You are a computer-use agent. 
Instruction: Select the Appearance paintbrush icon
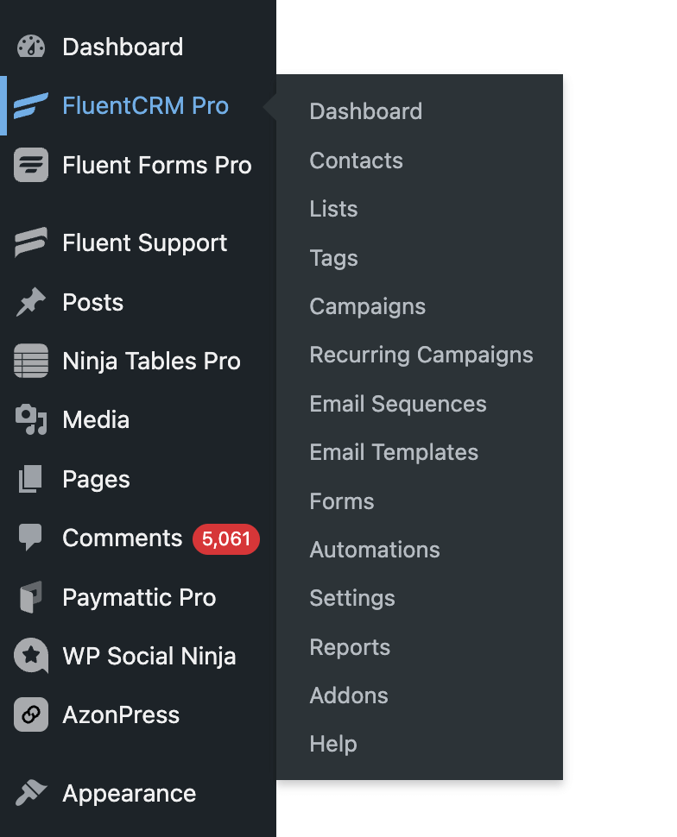(30, 793)
